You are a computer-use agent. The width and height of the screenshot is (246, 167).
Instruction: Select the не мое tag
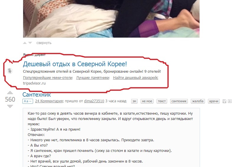pyautogui.click(x=147, y=101)
